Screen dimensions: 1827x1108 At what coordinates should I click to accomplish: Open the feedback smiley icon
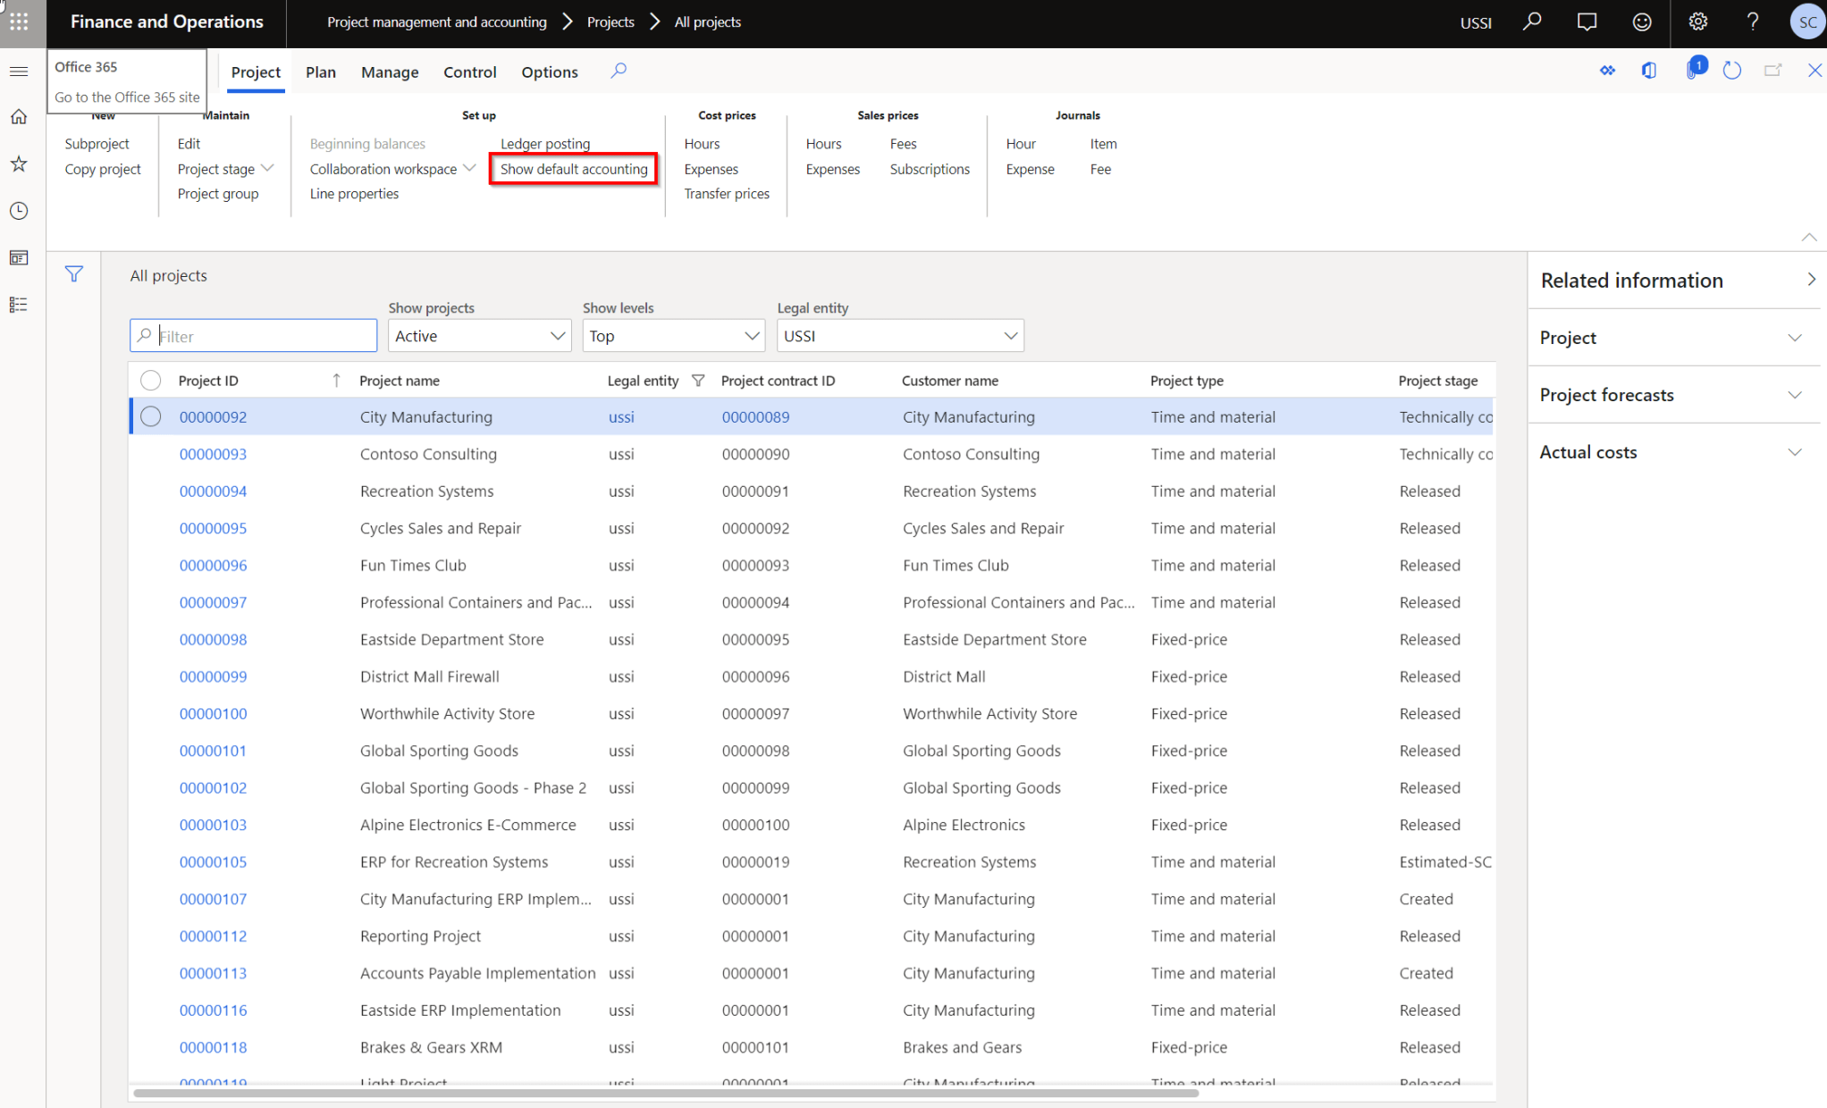point(1642,21)
